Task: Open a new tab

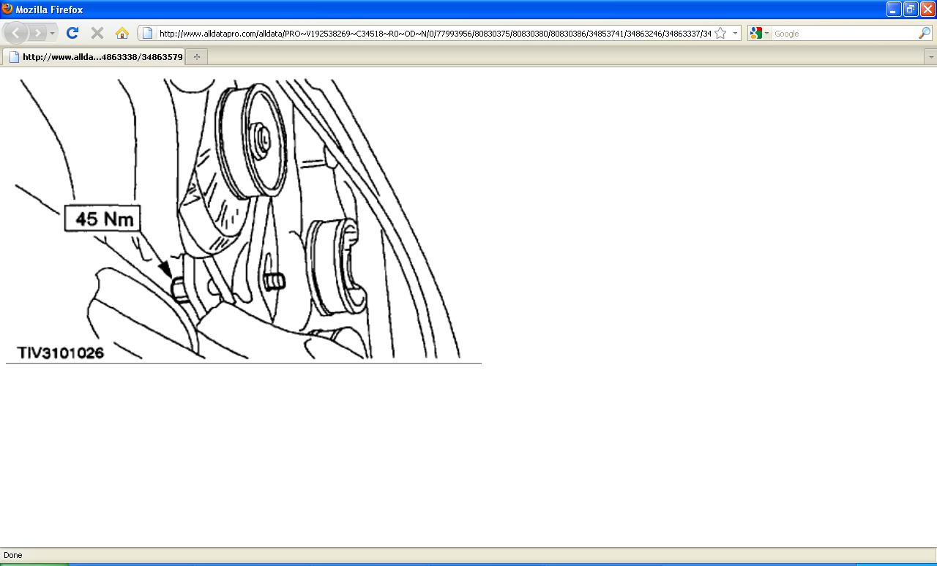Action: 197,56
